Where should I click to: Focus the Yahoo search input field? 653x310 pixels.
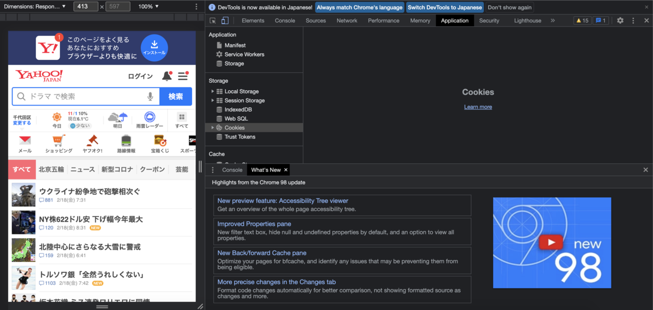point(87,96)
